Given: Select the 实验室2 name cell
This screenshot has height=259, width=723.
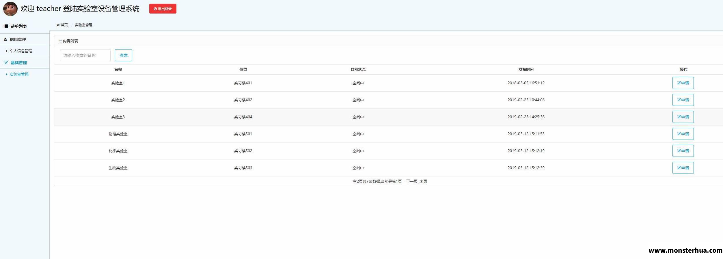Looking at the screenshot, I should coord(118,100).
